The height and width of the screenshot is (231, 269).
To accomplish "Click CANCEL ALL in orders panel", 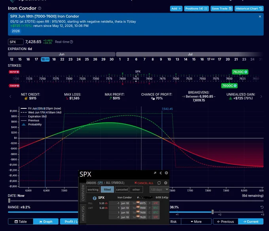I will click(x=144, y=183).
